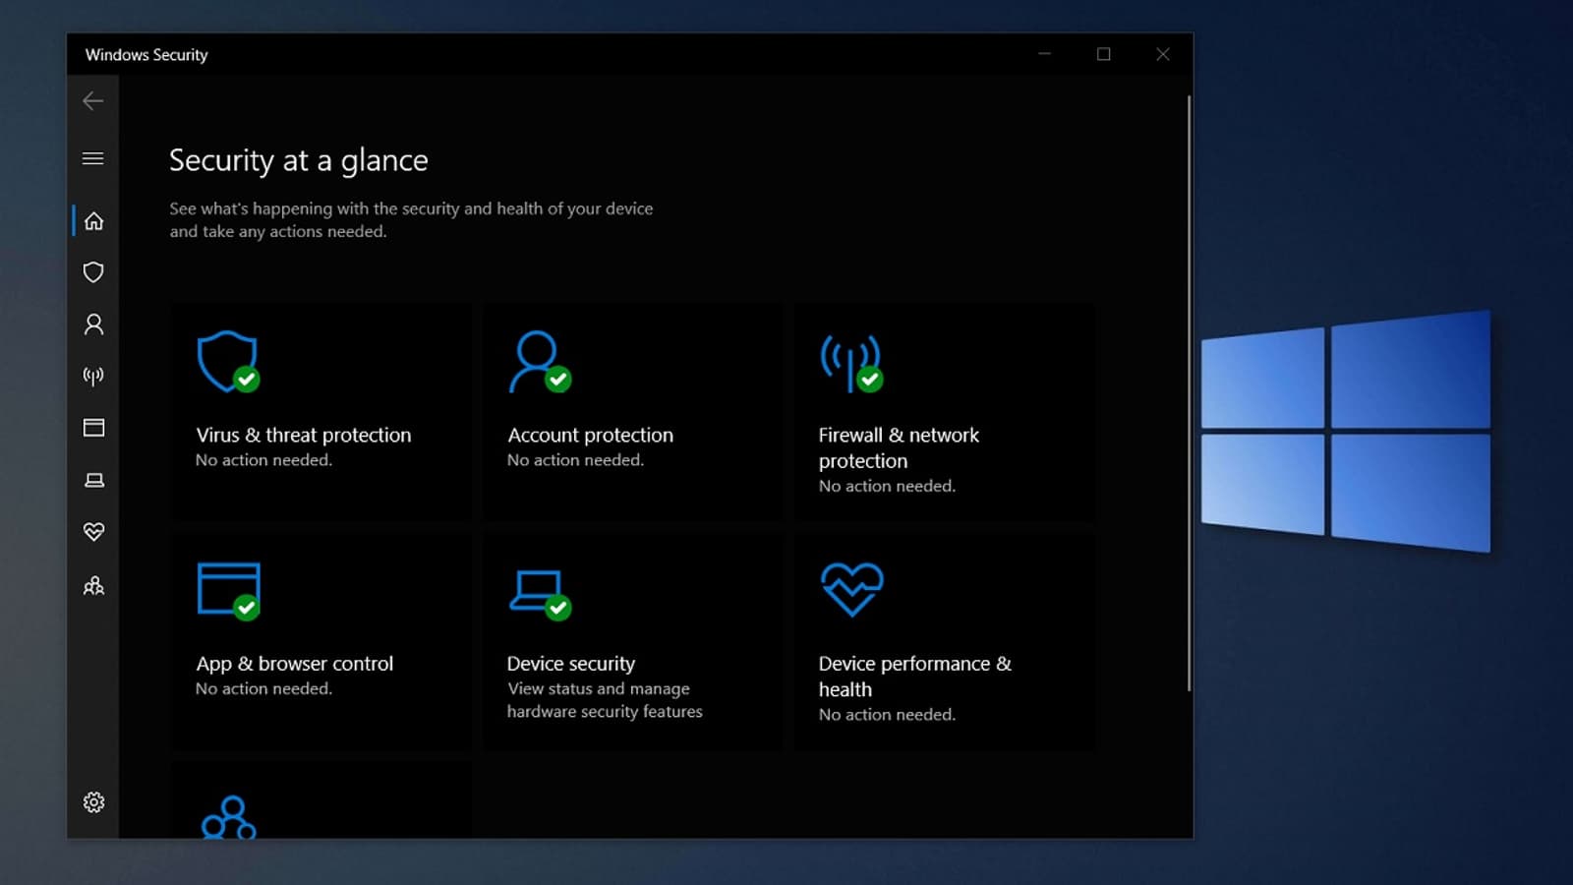The width and height of the screenshot is (1573, 885).
Task: Click 'No action needed.' under Firewall & network protection
Action: [887, 486]
